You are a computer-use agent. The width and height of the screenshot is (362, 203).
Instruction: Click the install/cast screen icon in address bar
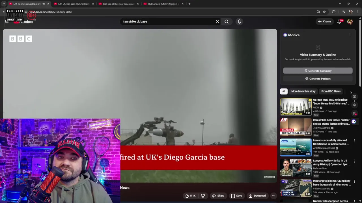point(318,12)
